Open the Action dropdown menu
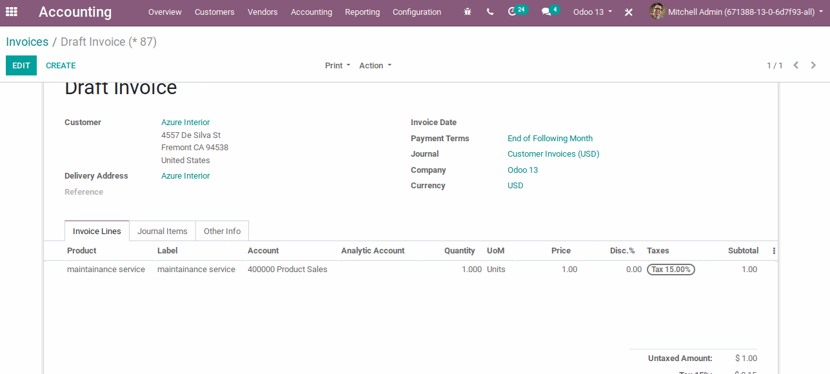This screenshot has height=374, width=830. [374, 65]
